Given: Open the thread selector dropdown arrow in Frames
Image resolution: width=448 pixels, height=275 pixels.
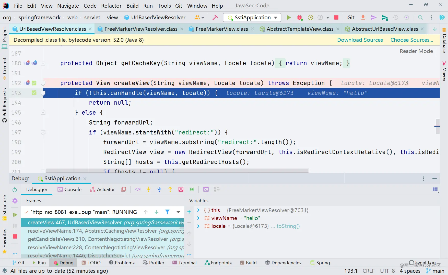Looking at the screenshot, I should click(178, 212).
